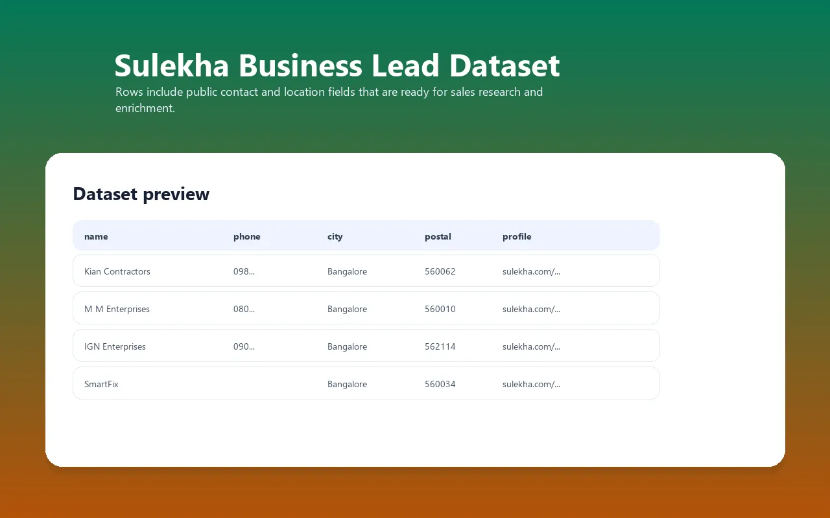
Task: Open Kian Contractors sulekha.com profile link
Action: pyautogui.click(x=531, y=271)
